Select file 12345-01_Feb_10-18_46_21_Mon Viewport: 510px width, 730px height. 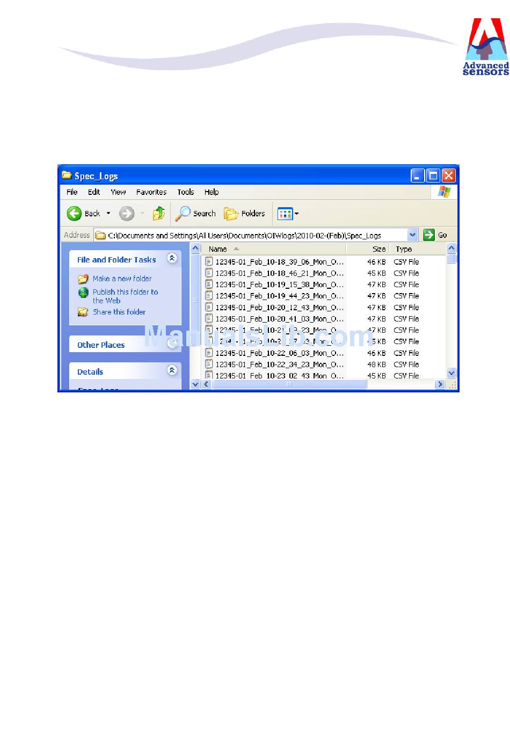coord(279,273)
